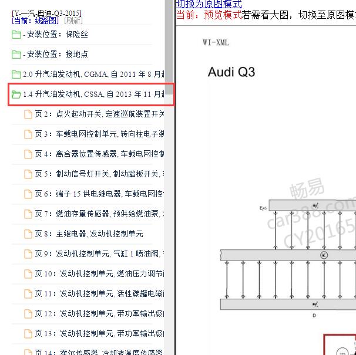
Task: Click page icon next to 页 12
Action: coord(28,314)
